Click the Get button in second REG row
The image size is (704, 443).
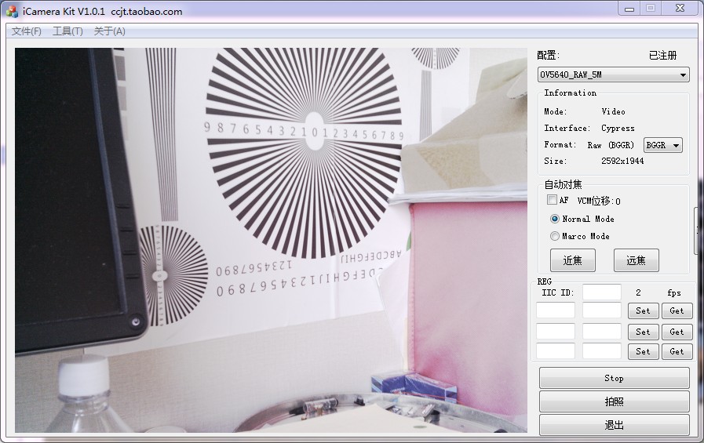pyautogui.click(x=677, y=332)
